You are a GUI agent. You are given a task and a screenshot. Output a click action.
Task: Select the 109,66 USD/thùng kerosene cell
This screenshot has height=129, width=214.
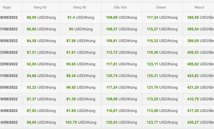[121, 99]
